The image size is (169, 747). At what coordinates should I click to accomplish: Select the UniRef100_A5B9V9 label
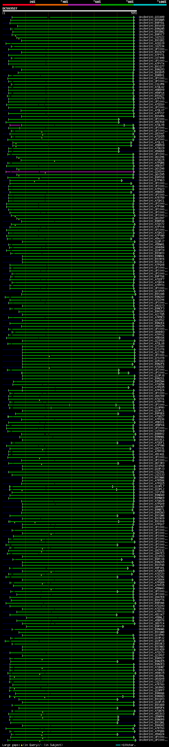coord(152,90)
